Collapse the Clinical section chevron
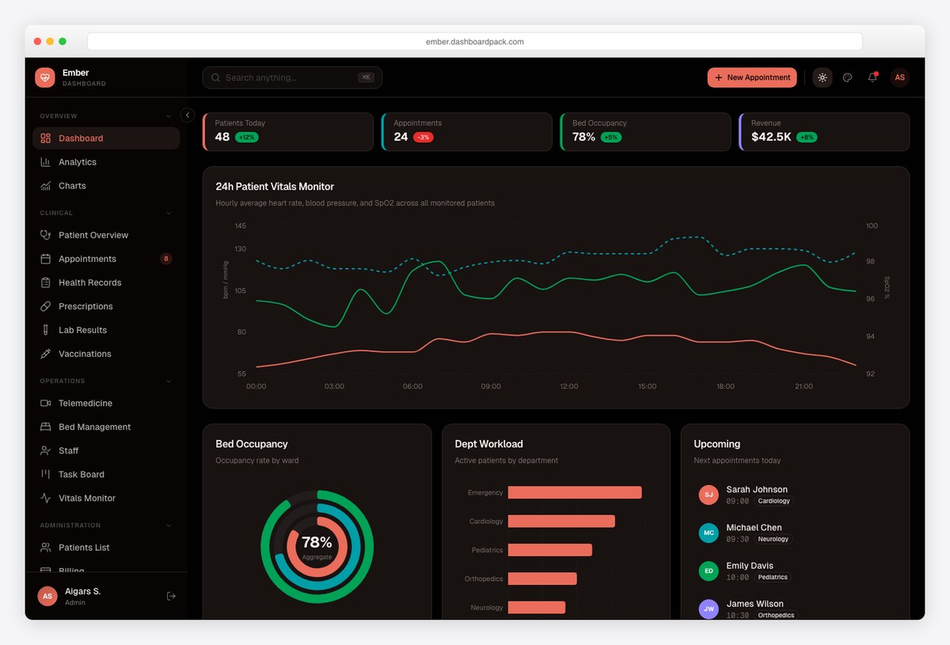The width and height of the screenshot is (950, 645). [x=169, y=213]
